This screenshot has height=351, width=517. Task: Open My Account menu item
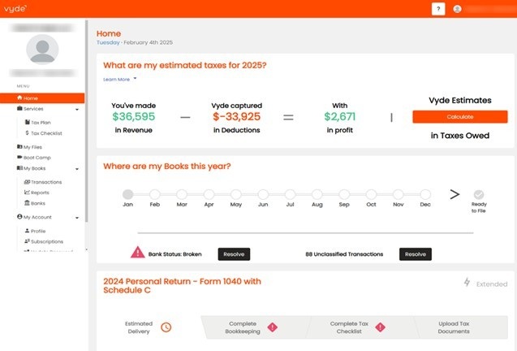37,217
